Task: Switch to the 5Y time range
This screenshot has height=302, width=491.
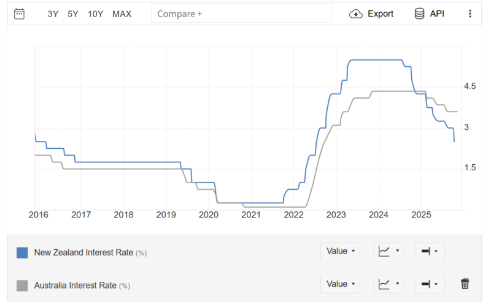Action: pyautogui.click(x=73, y=13)
